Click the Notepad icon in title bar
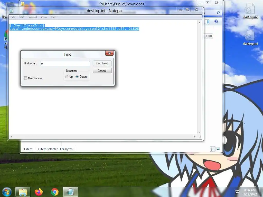The height and width of the screenshot is (197, 263). (x=11, y=11)
